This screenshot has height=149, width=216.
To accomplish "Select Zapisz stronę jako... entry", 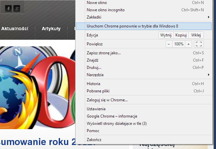I will pos(144,53).
